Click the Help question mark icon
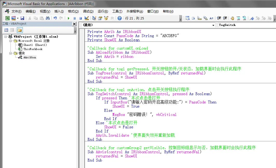Screen dimensions: 276x168 120,18
